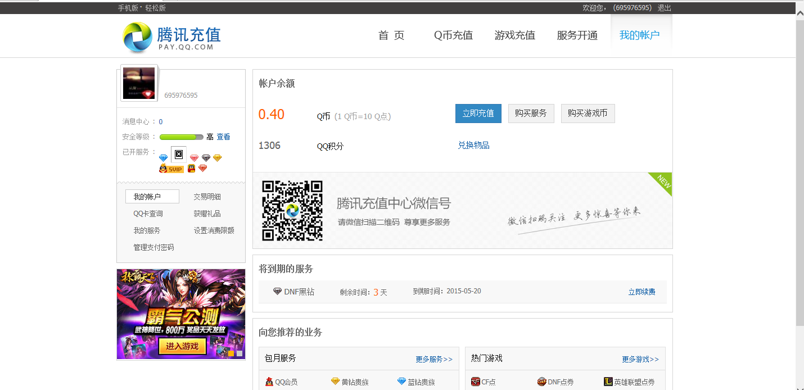Click the 0.40 Q币 balance
Screen dimensions: 804x390
[272, 115]
